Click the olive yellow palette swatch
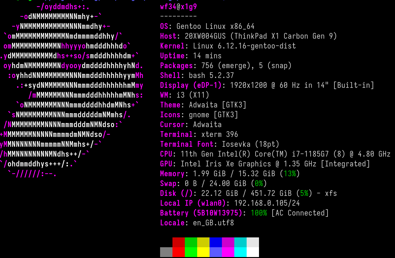This screenshot has height=258, width=395. 203,242
